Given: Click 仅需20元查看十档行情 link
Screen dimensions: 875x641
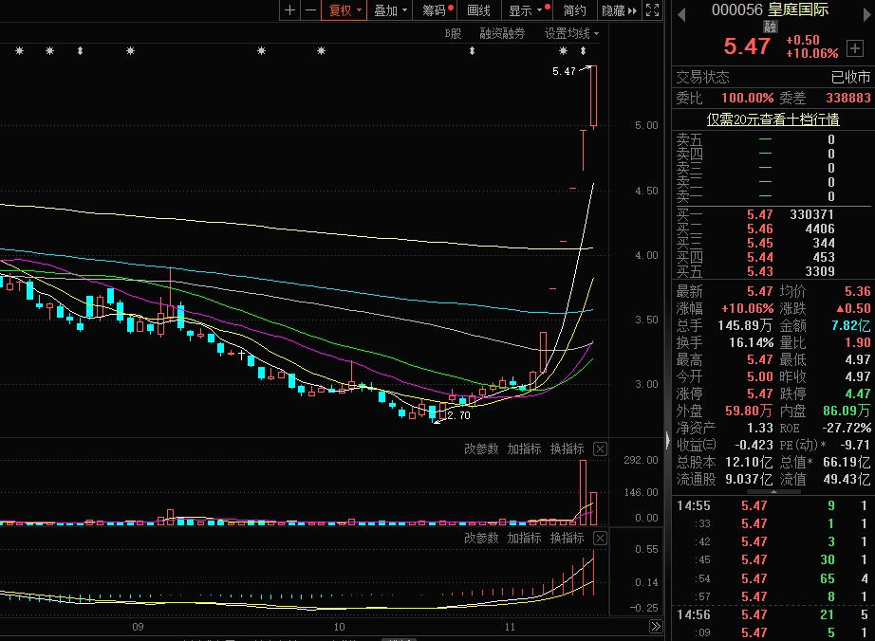Looking at the screenshot, I should pyautogui.click(x=773, y=119).
